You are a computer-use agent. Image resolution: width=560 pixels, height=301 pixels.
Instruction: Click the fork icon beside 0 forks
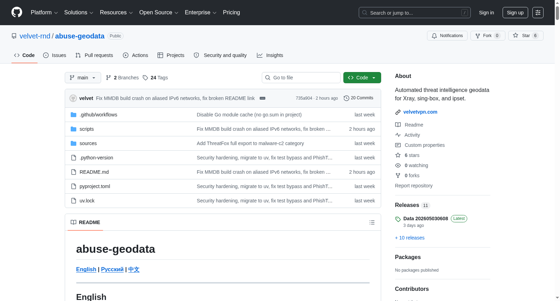coord(398,175)
